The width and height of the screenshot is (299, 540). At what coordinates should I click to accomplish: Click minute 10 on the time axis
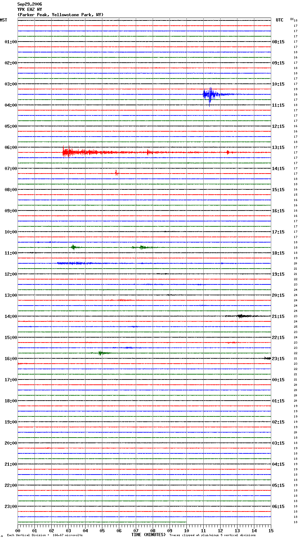[x=186, y=530]
